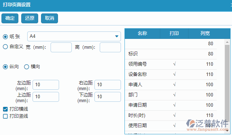Toggle print checkmark for 时长(时) row
Image resolution: width=232 pixels, height=135 pixels.
click(x=174, y=115)
